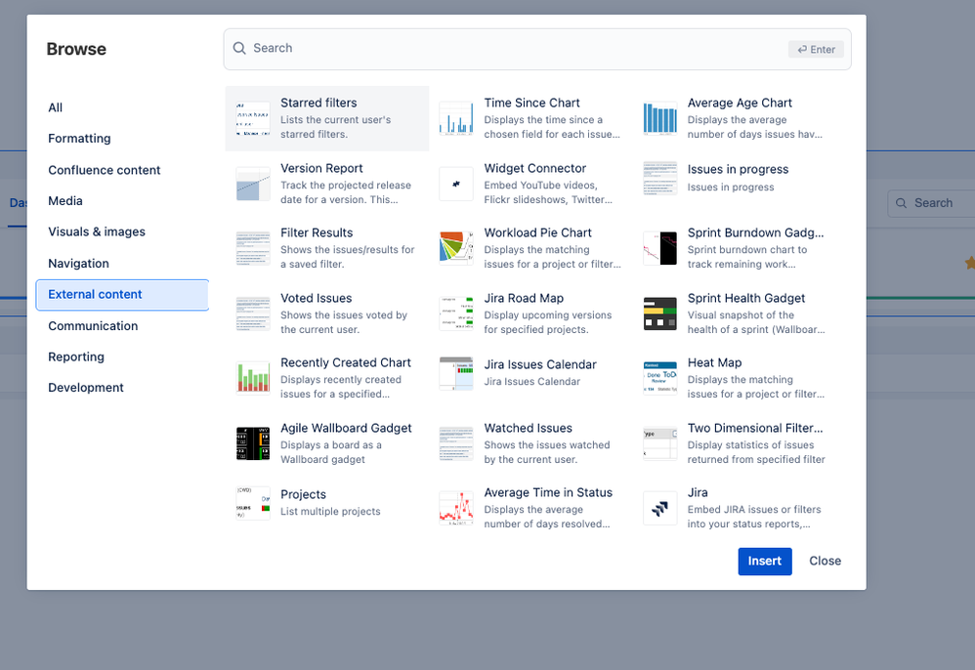
Task: Open the Development category
Action: [x=86, y=388]
